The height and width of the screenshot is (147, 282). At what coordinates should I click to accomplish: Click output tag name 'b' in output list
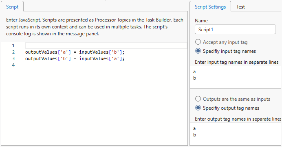pos(194,135)
